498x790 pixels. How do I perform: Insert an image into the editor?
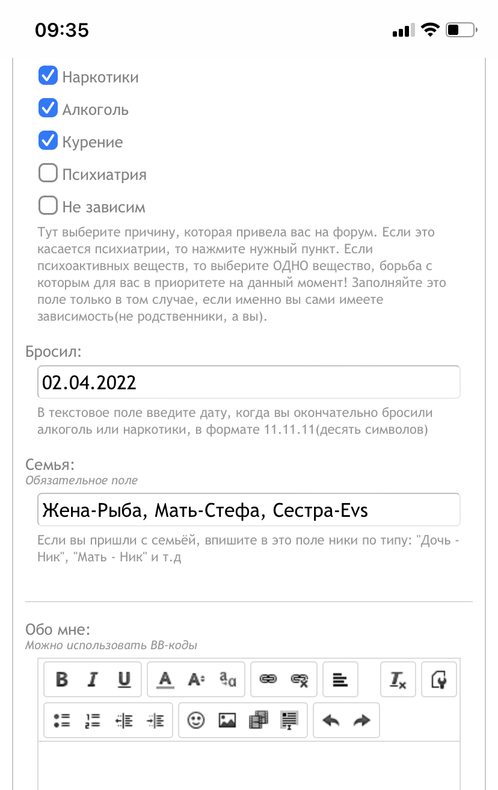[227, 720]
